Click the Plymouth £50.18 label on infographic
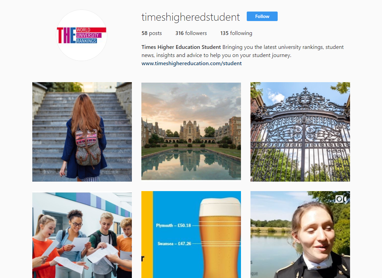Image resolution: width=382 pixels, height=278 pixels. (x=173, y=225)
